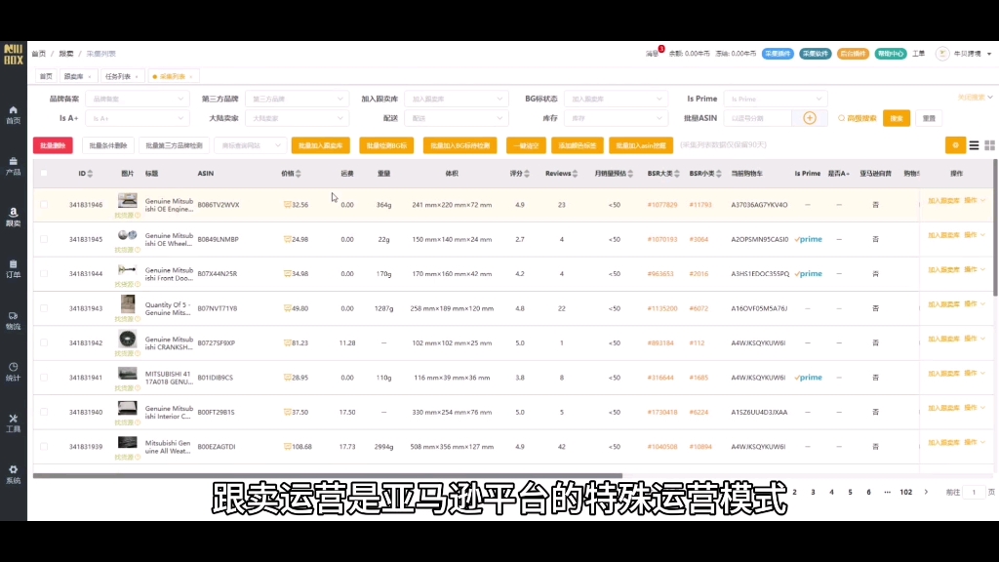Viewport: 999px width, 562px height.
Task: Open the Is Prime dropdown
Action: (776, 99)
